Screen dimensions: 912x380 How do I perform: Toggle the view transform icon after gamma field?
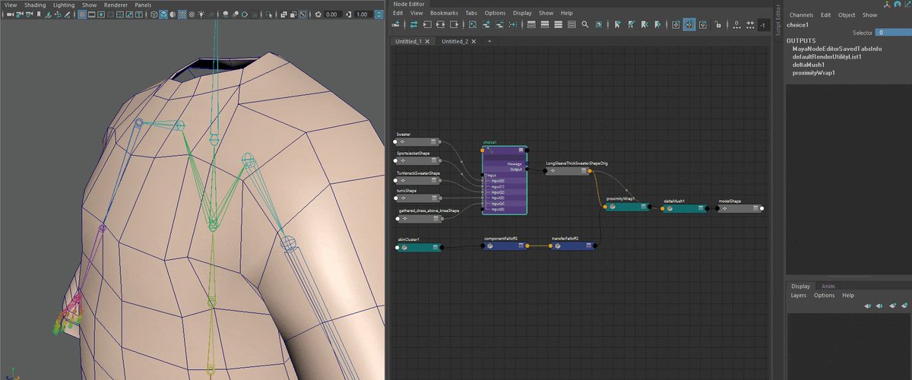coord(377,14)
